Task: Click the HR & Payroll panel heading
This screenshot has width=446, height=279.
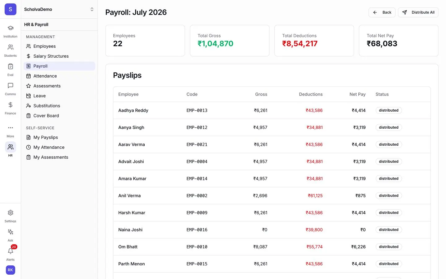Action: (x=36, y=24)
